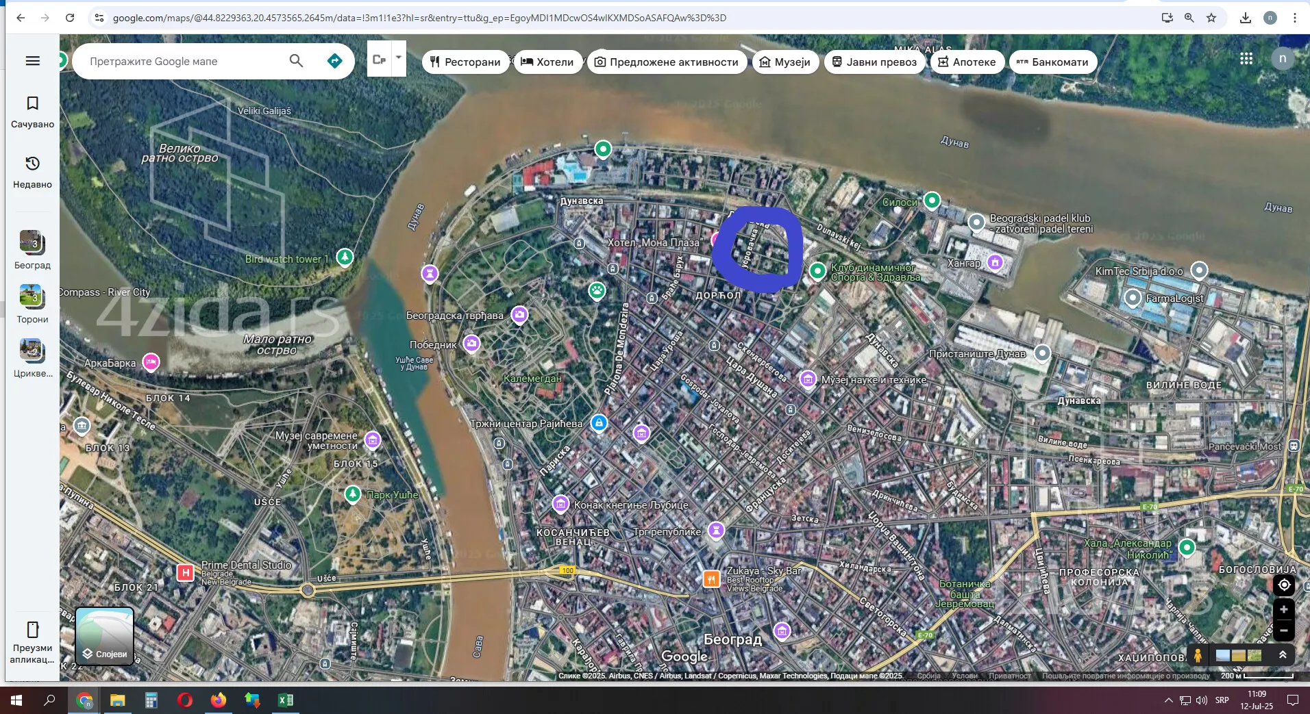
Task: Filter by Јавни превоз chip
Action: 874,62
